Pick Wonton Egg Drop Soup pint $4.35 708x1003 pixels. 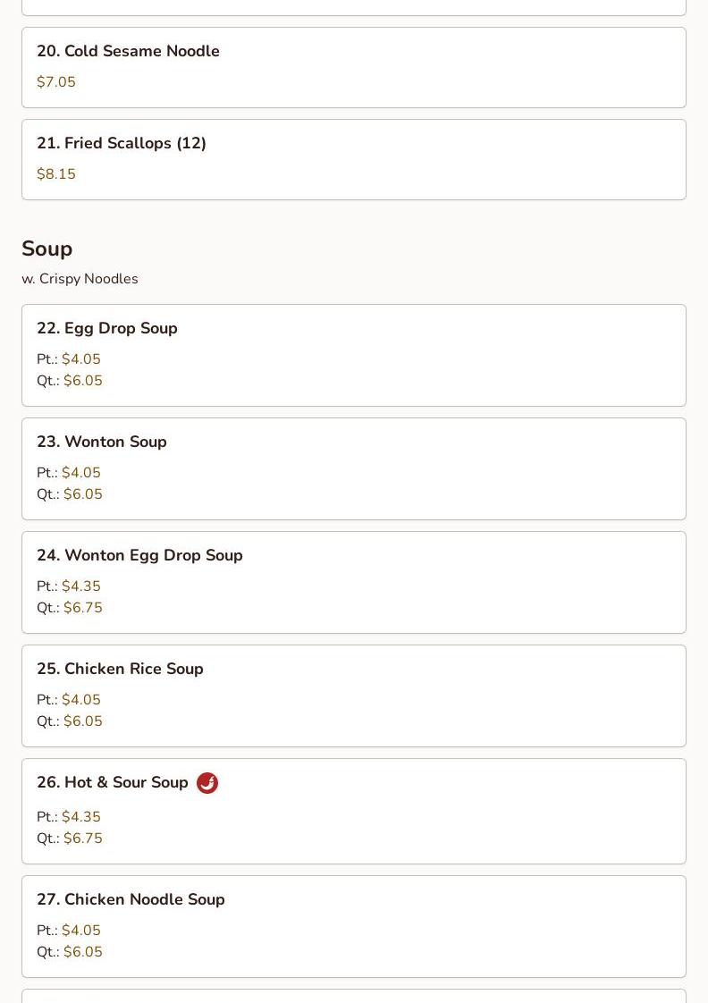(x=81, y=586)
